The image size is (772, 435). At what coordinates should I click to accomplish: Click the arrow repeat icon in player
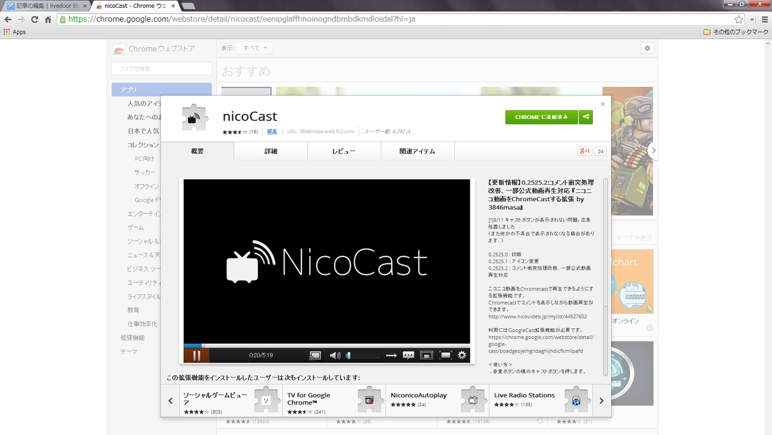point(391,355)
